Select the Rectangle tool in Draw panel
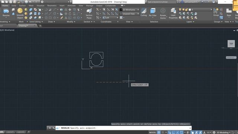Image resolution: width=238 pixels, height=134 pixels. tap(50, 17)
